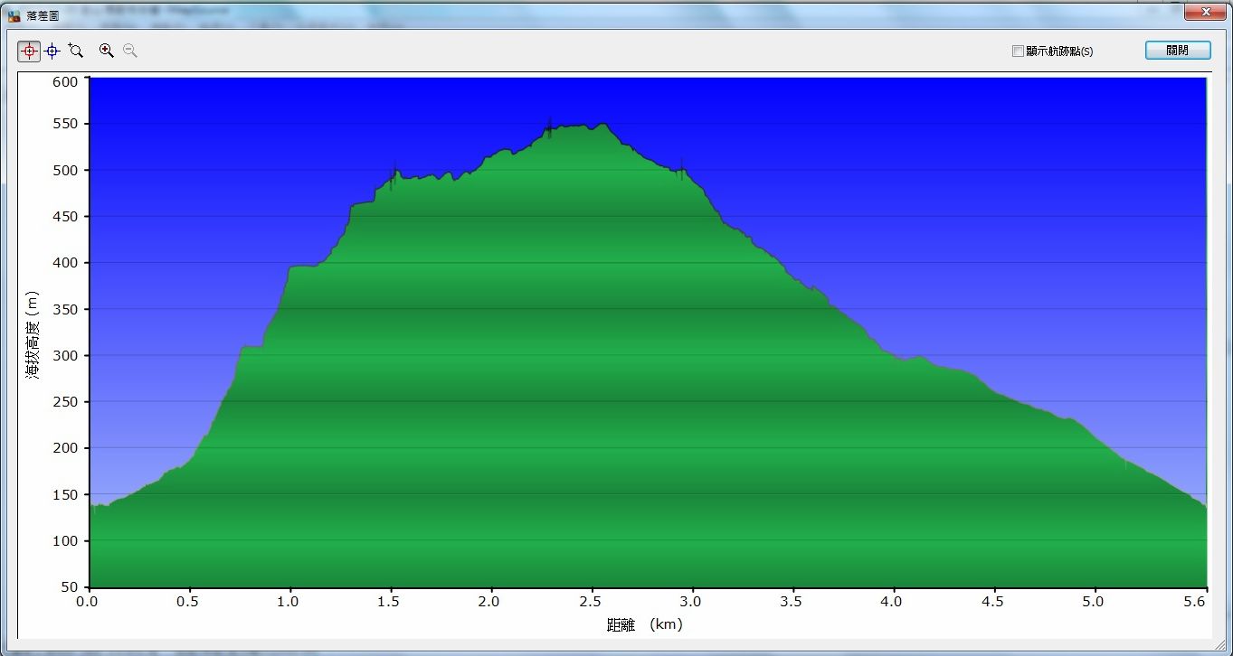Click the 550 elevation axis label
1233x656 pixels.
pyautogui.click(x=67, y=124)
